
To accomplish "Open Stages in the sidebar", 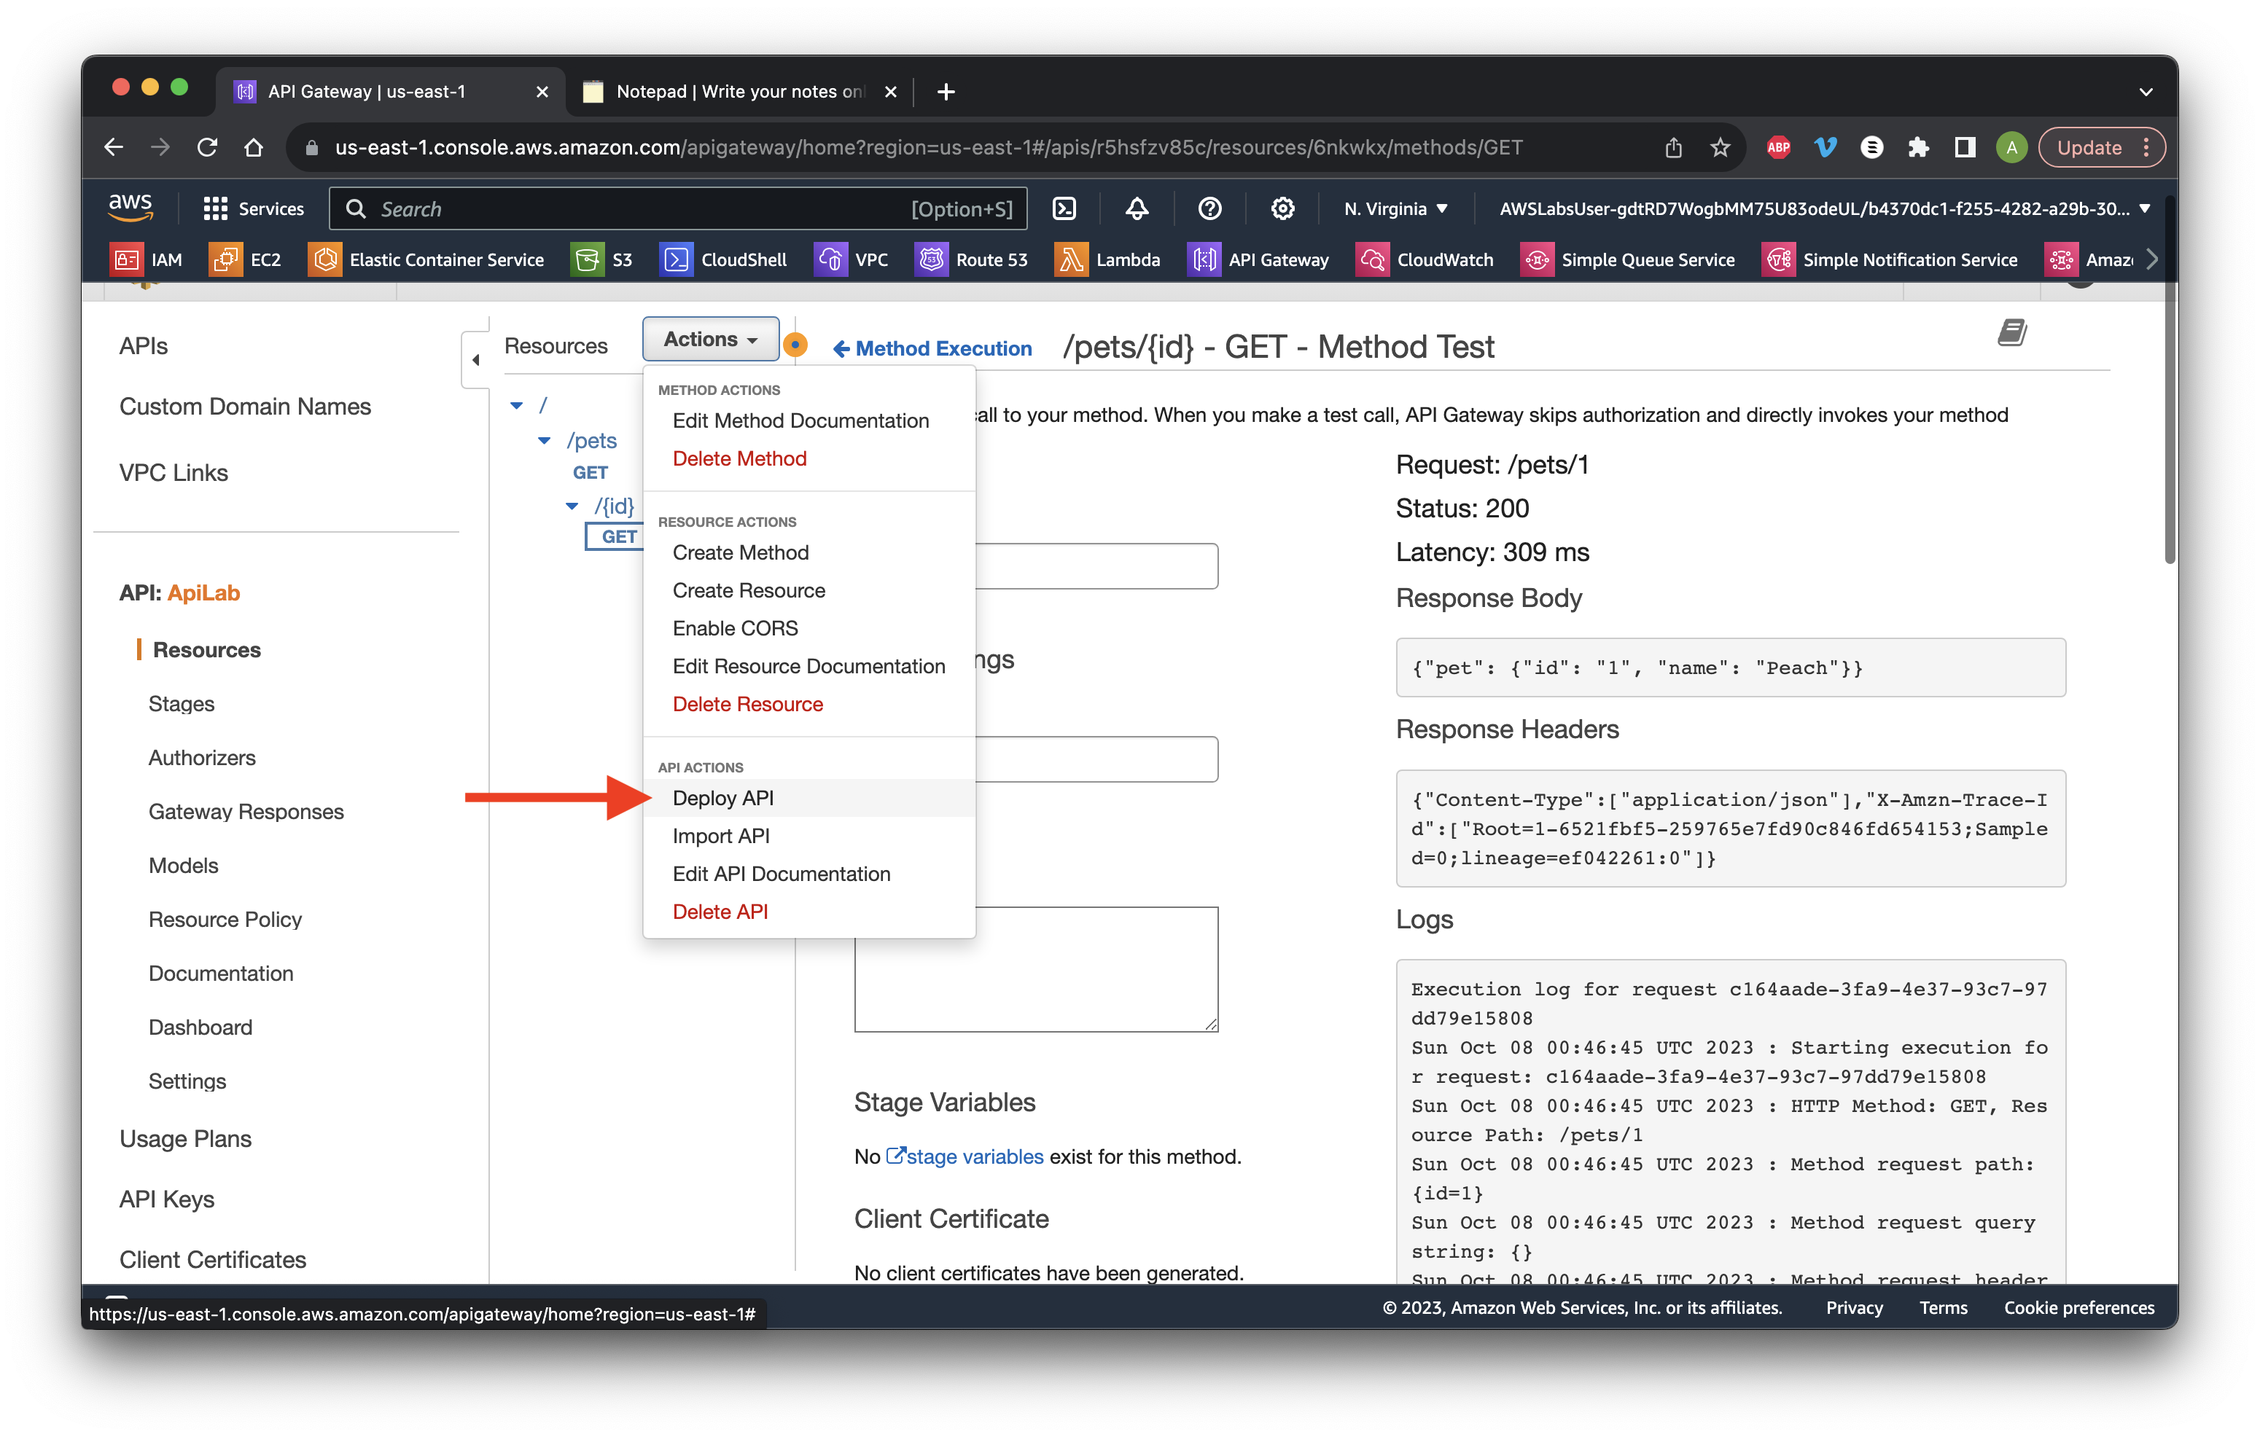I will (x=181, y=703).
